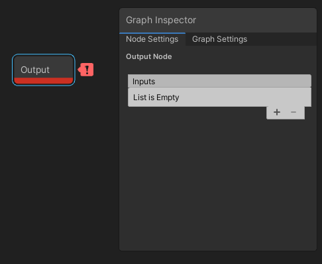Click the Graph Inspector title bar
The height and width of the screenshot is (264, 322).
point(218,20)
